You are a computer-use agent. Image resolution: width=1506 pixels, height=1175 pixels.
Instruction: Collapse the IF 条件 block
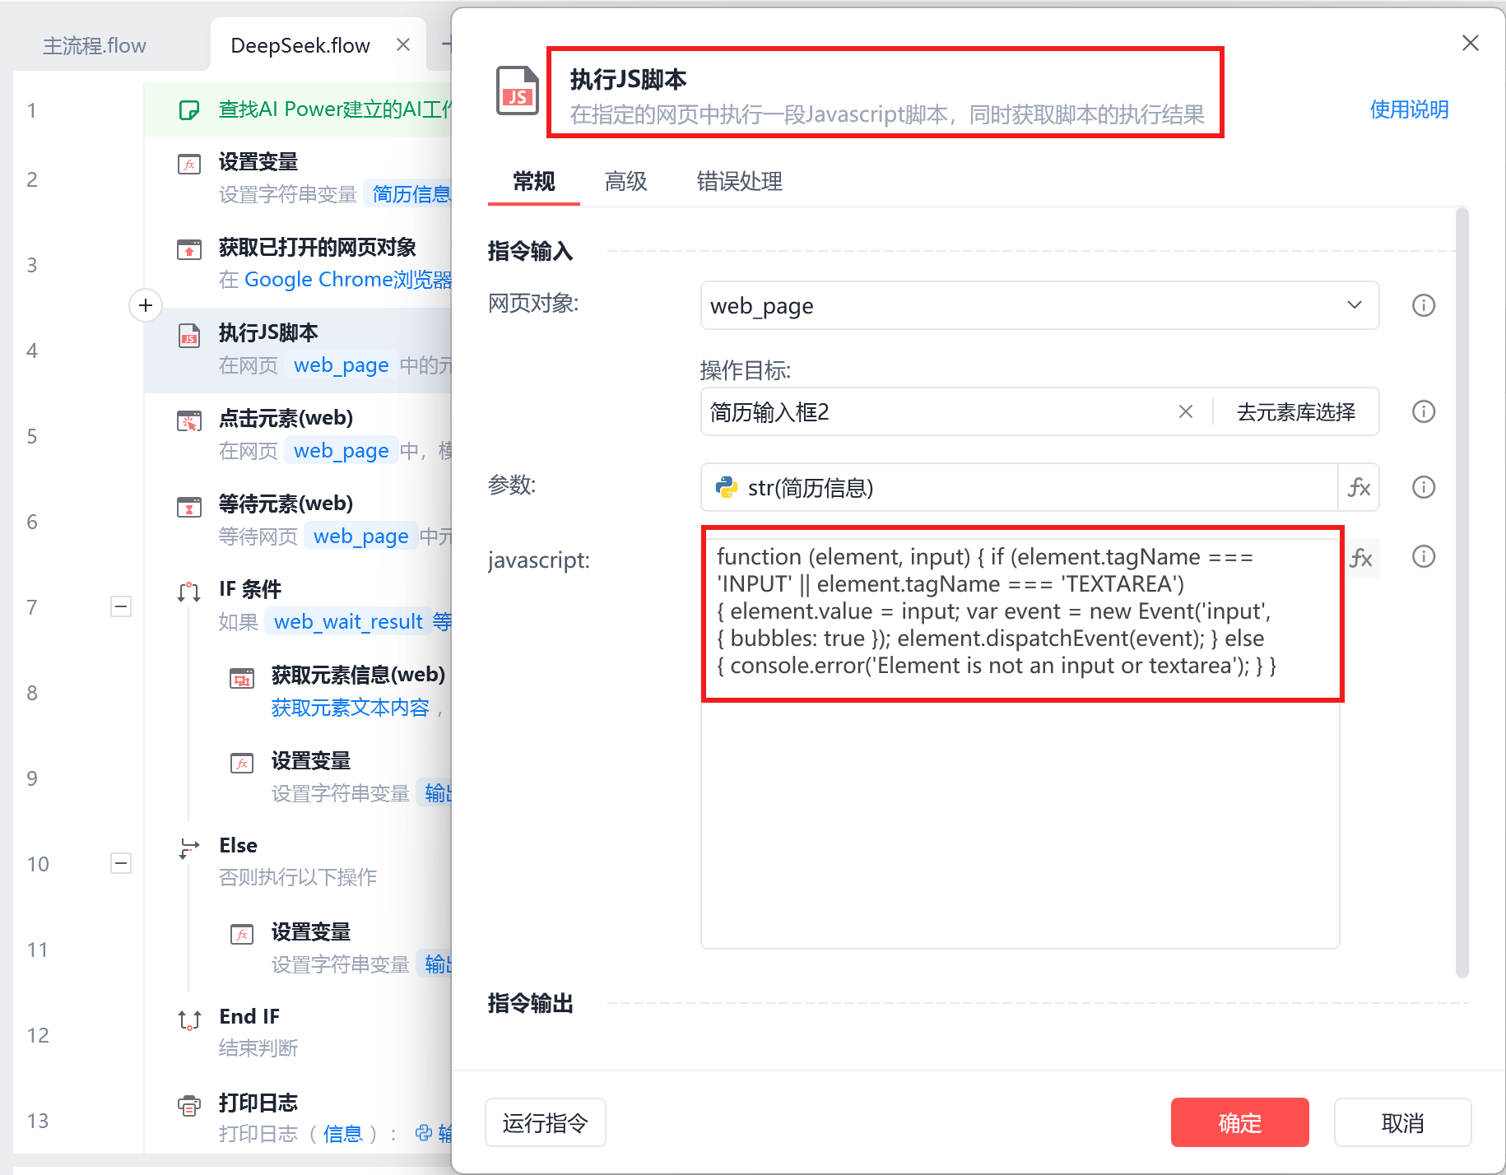pos(121,606)
